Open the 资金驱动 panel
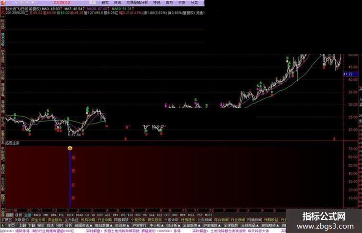The image size is (362, 233). [x=55, y=220]
